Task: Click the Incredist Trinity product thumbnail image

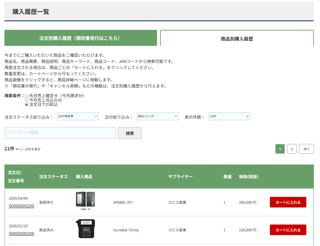Action: (85, 229)
